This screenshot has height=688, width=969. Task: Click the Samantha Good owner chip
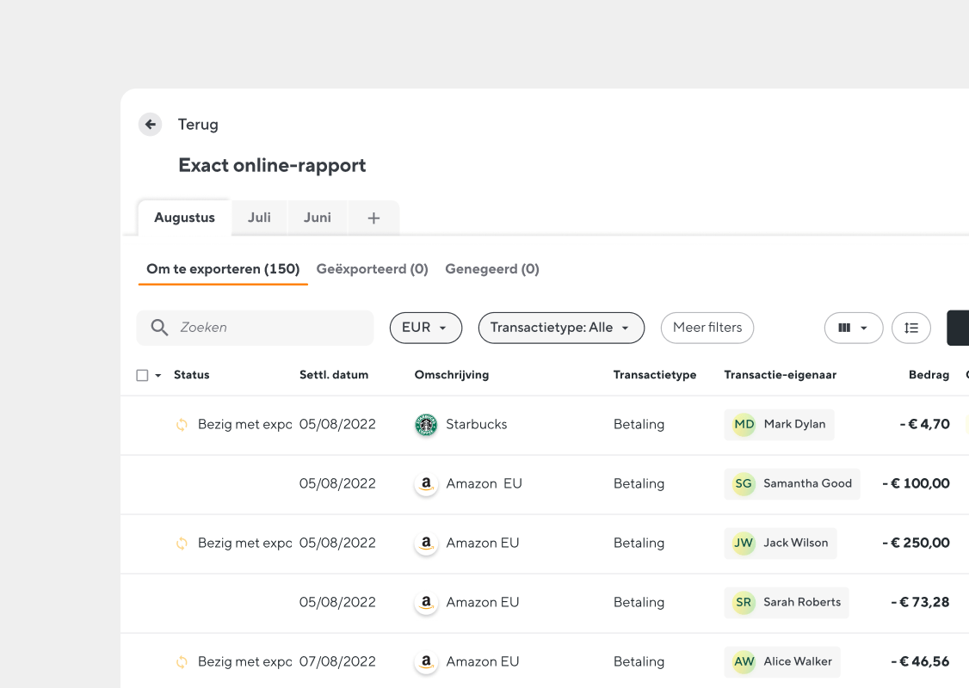coord(792,483)
